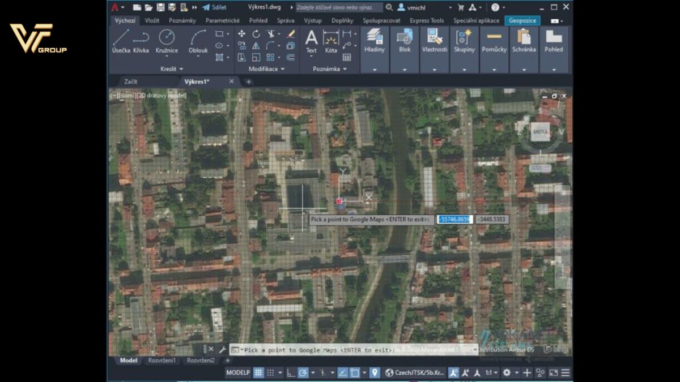Open the Express Tools ribbon tab

[x=427, y=20]
